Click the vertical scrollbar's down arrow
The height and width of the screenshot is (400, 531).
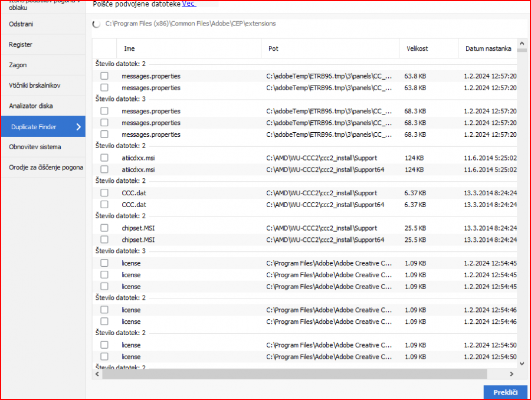[x=522, y=363]
